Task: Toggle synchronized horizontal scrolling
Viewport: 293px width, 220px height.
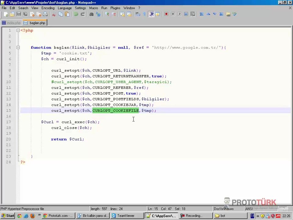Action: click(x=129, y=14)
